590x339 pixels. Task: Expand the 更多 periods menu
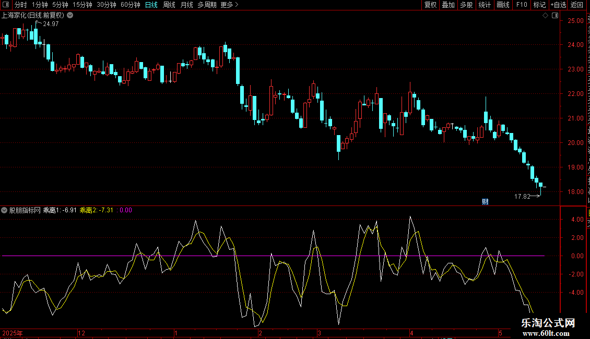(x=230, y=5)
